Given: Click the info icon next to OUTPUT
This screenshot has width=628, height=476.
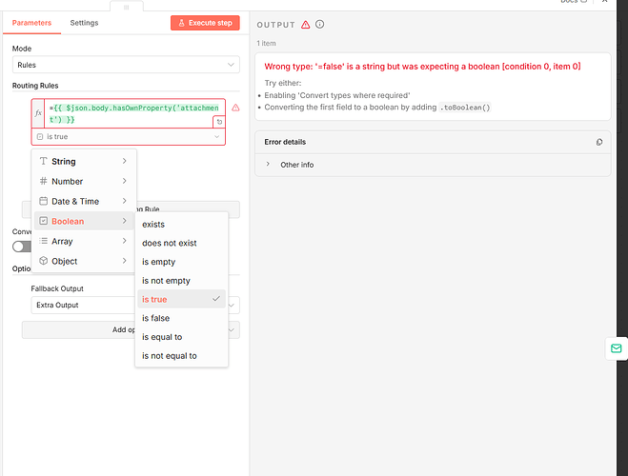Looking at the screenshot, I should [320, 24].
